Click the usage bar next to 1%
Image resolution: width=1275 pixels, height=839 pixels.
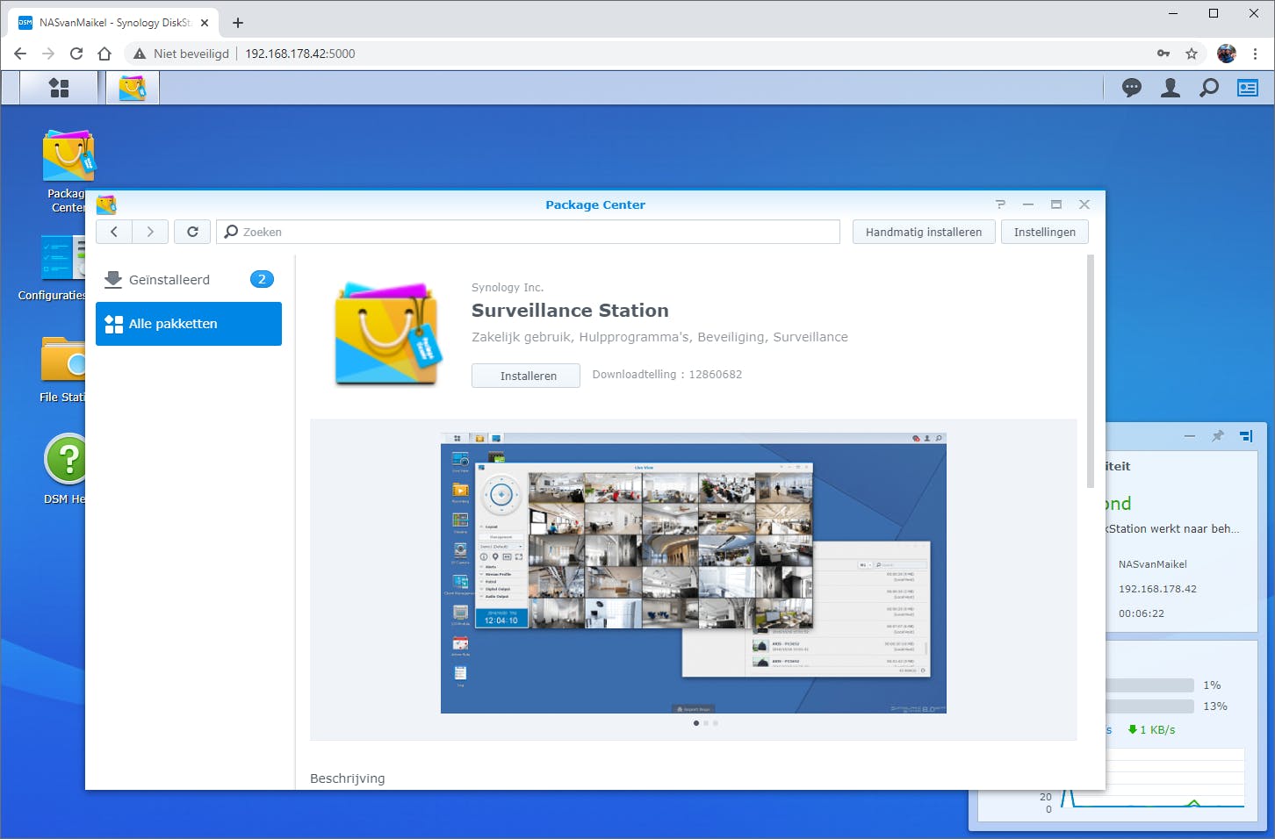click(1149, 685)
